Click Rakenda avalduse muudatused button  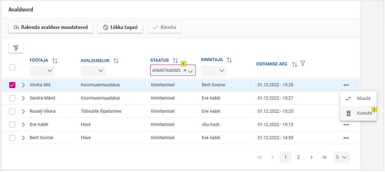point(51,27)
